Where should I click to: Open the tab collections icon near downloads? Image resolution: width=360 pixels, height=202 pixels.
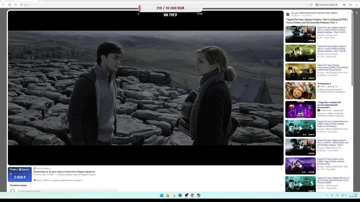pos(350,5)
